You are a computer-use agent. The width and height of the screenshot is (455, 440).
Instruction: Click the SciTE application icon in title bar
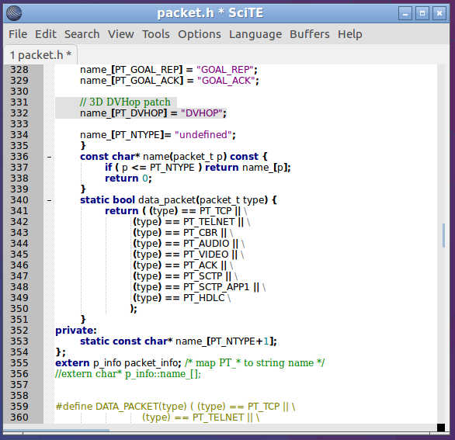(14, 13)
